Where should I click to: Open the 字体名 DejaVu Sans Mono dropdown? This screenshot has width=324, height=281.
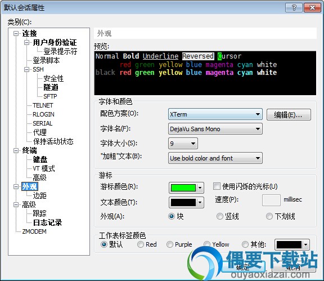[x=215, y=129]
